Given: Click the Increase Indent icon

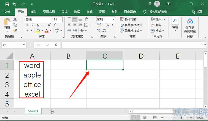Looking at the screenshot, I should coord(75,31).
